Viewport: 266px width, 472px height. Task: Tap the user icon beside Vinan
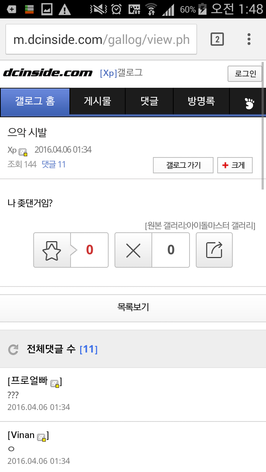pyautogui.click(x=41, y=437)
